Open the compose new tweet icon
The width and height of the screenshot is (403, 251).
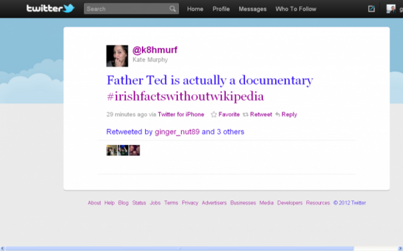point(372,9)
